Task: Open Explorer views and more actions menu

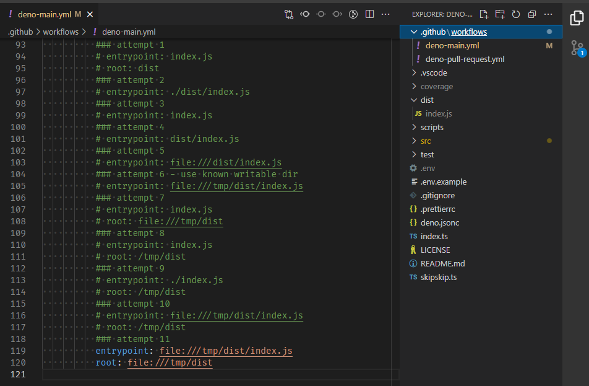Action: point(548,14)
